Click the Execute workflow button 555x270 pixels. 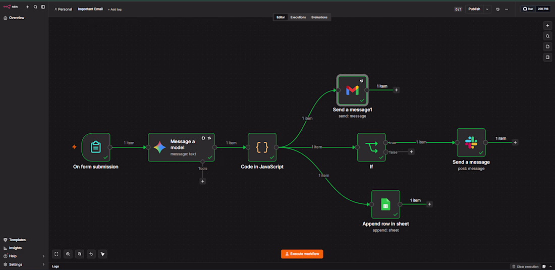click(302, 254)
